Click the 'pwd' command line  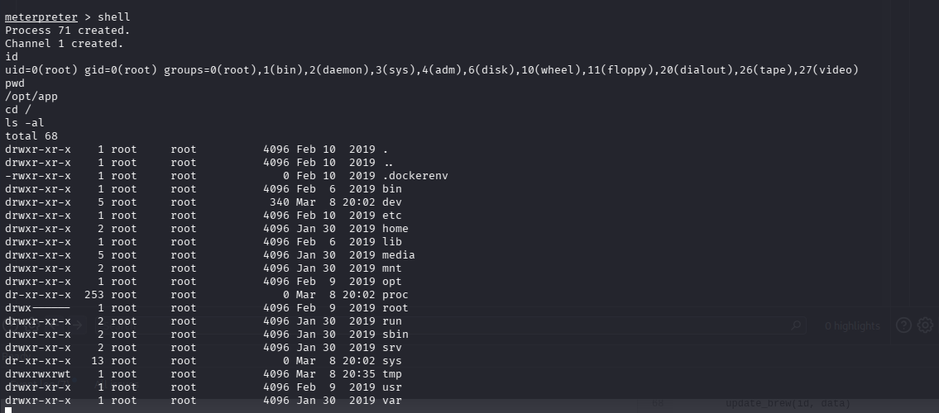pos(15,83)
